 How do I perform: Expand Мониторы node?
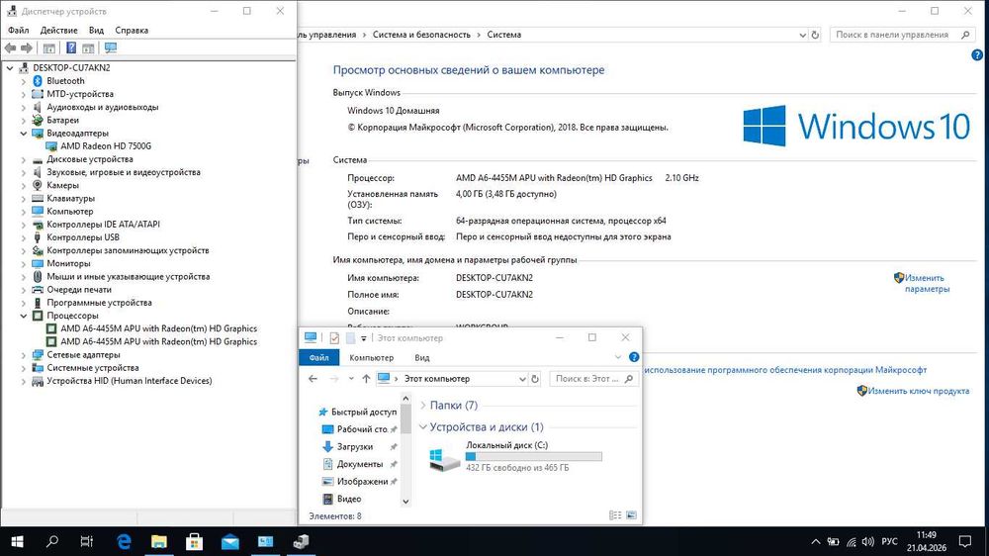pyautogui.click(x=24, y=263)
